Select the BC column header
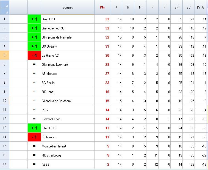208x170 pixels. click(188, 7)
